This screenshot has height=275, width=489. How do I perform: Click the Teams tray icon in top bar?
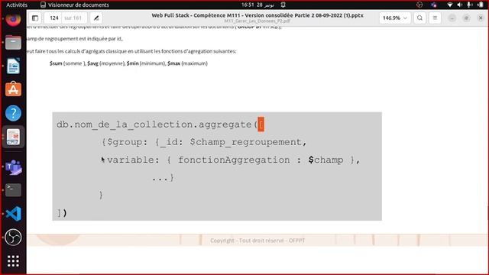click(x=434, y=5)
